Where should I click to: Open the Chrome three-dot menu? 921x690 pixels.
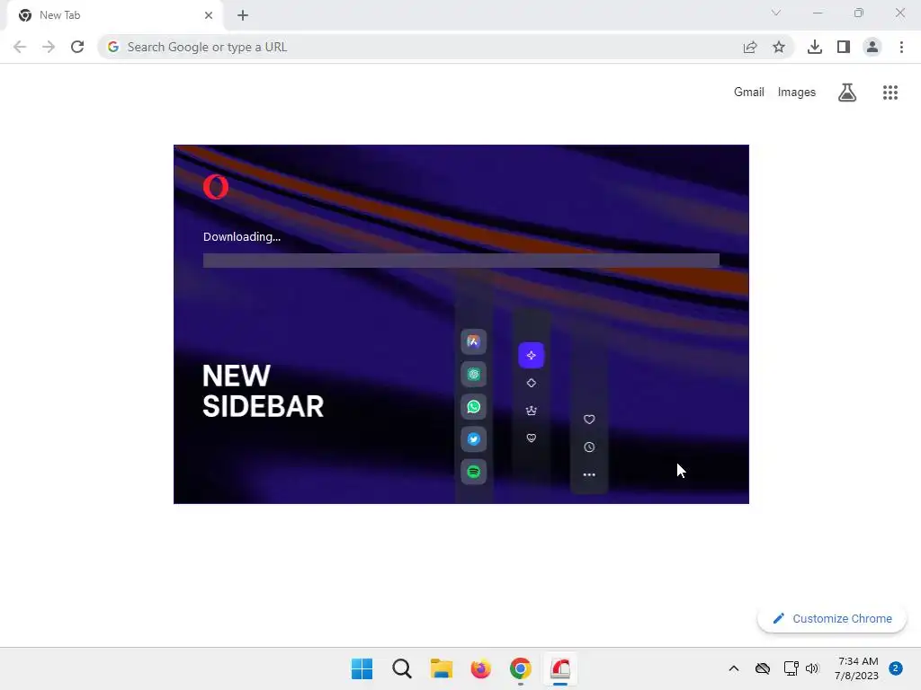901,47
